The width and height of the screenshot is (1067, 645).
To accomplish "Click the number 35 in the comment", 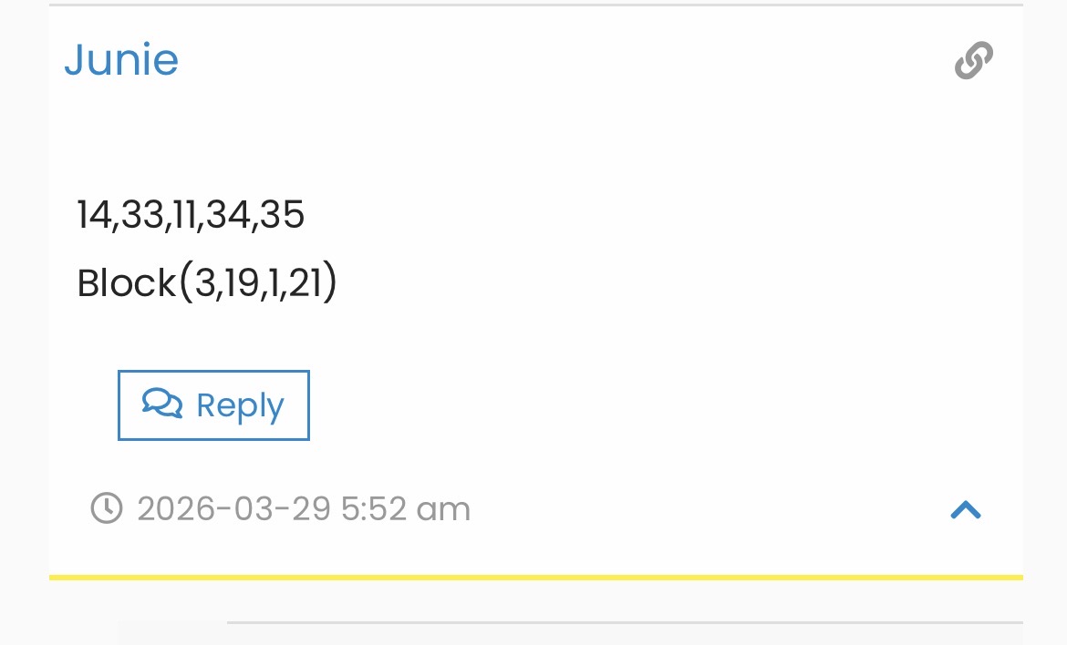I will tap(282, 215).
